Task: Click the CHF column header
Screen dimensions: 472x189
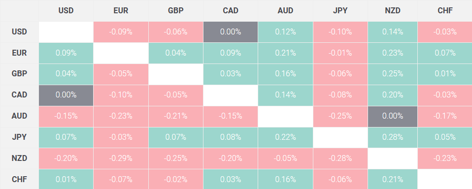Action: pos(444,10)
